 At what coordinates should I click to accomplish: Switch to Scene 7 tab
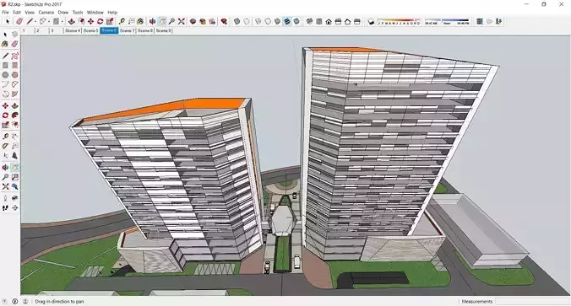(x=127, y=30)
